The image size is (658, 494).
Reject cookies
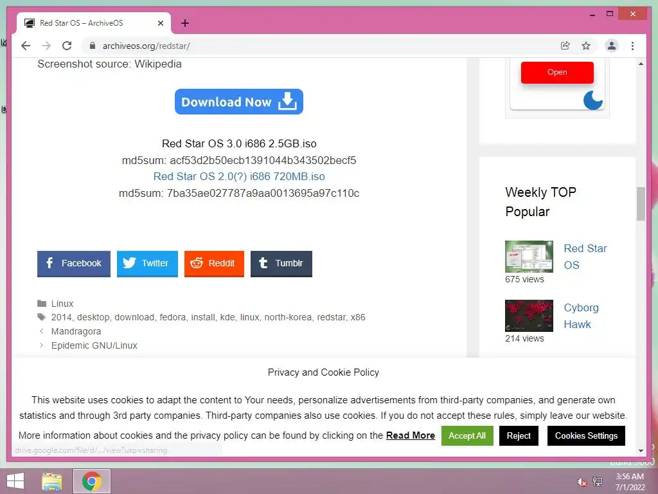tap(519, 435)
